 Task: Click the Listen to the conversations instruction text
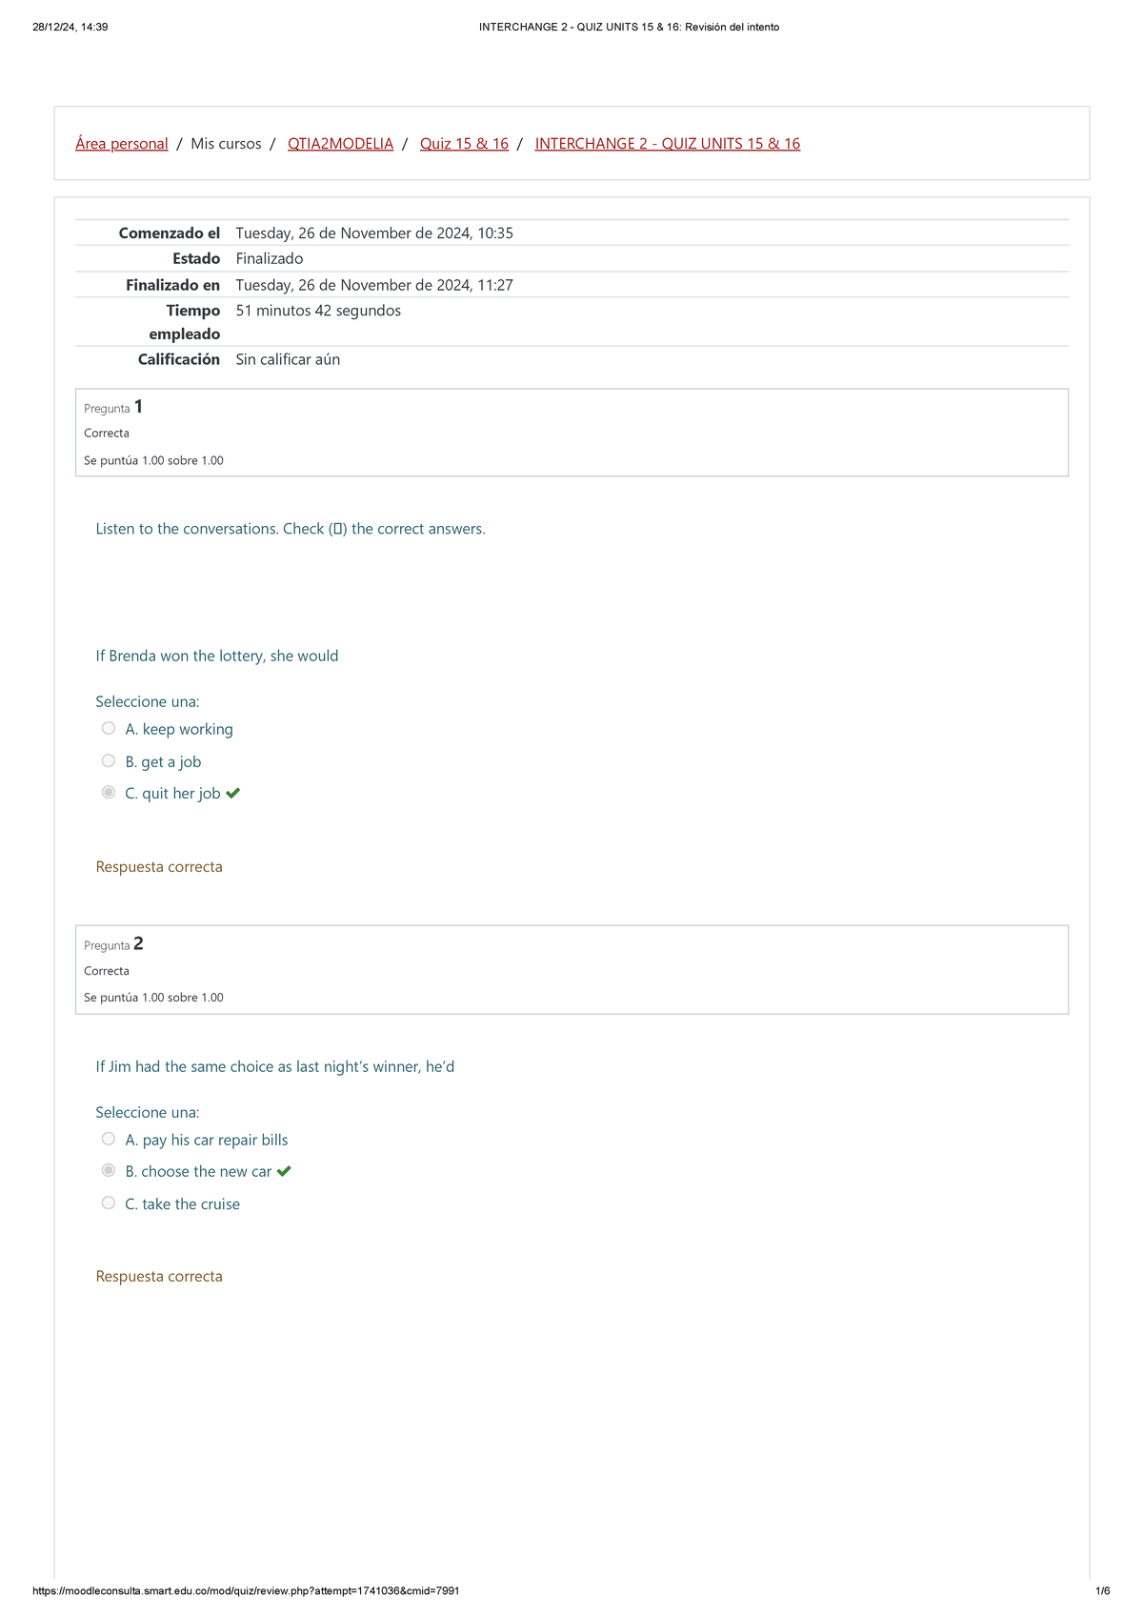(291, 529)
